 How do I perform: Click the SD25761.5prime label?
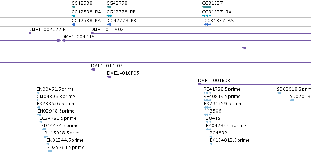tap(66, 148)
